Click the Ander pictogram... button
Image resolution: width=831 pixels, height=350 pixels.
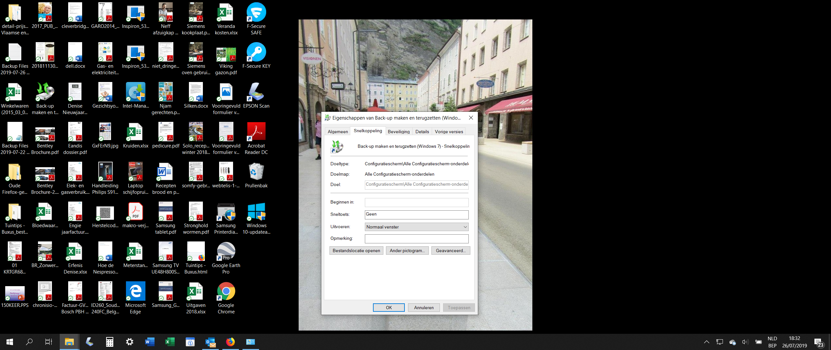(x=407, y=251)
